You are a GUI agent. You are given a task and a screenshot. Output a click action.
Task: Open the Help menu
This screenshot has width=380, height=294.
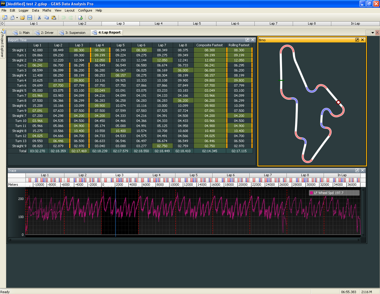[99, 10]
